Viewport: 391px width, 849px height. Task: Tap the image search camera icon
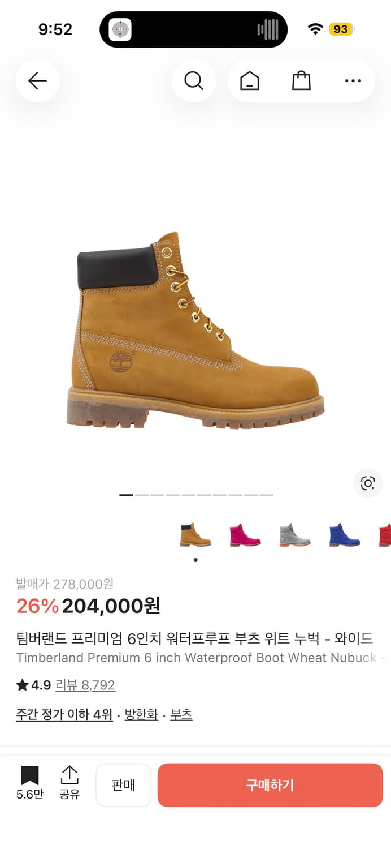[368, 483]
